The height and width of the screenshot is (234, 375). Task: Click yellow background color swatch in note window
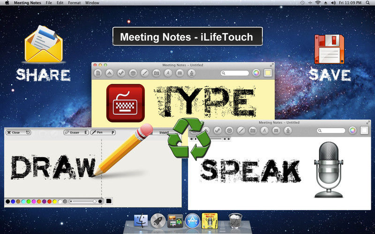[x=268, y=73]
